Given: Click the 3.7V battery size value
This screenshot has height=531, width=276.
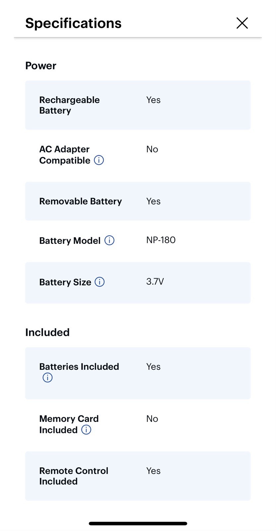Looking at the screenshot, I should (155, 281).
